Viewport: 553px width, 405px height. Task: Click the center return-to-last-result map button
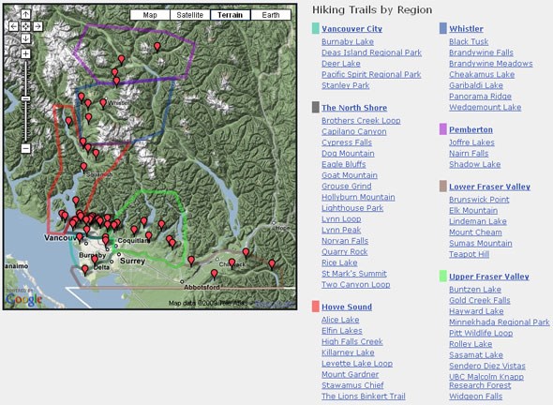pos(25,26)
